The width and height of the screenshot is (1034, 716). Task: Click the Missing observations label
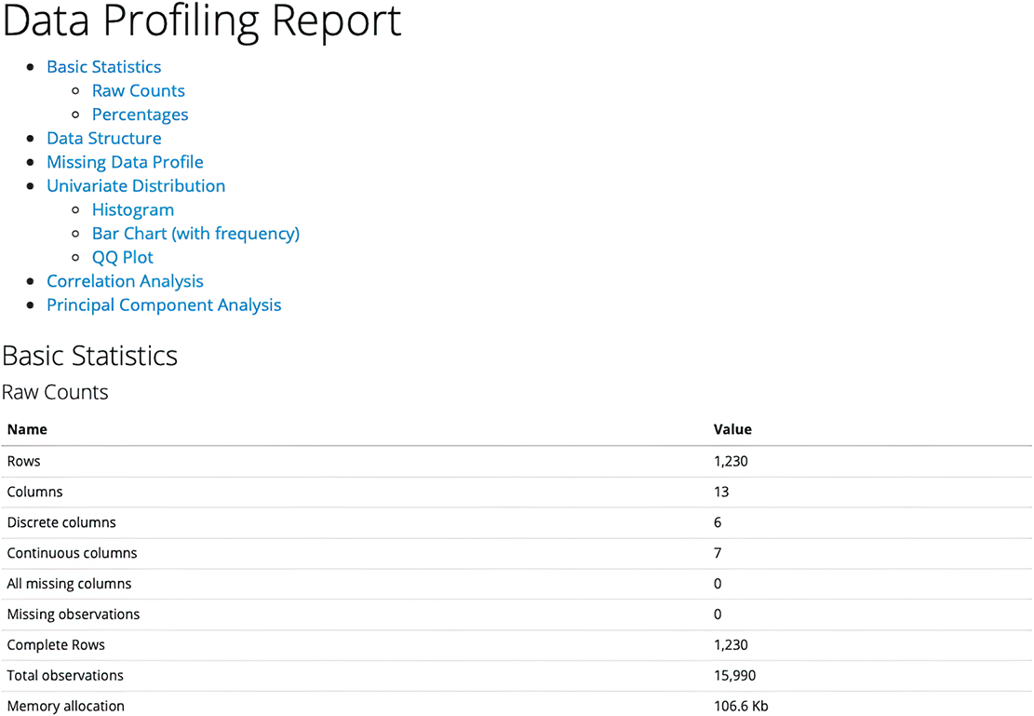[x=74, y=615]
